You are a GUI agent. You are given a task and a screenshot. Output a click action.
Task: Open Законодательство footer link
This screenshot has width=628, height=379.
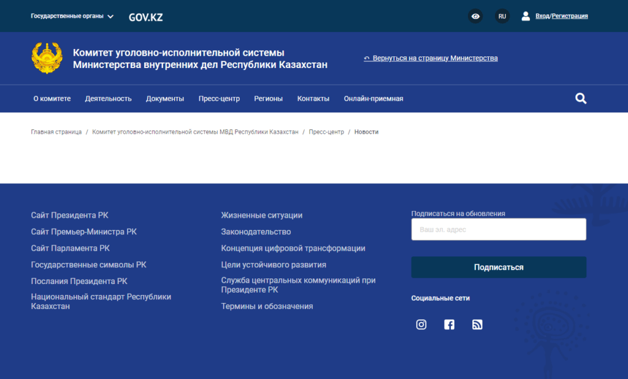(256, 232)
